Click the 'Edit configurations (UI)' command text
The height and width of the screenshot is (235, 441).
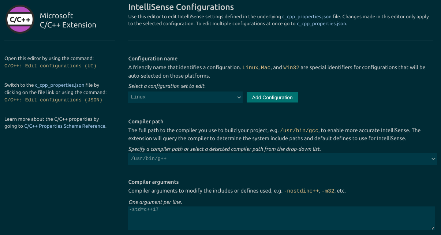click(50, 66)
